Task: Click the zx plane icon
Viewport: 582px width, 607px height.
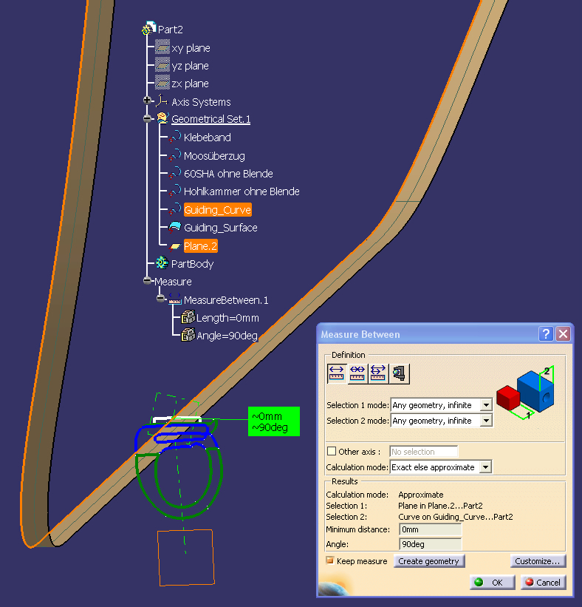Action: click(x=162, y=83)
